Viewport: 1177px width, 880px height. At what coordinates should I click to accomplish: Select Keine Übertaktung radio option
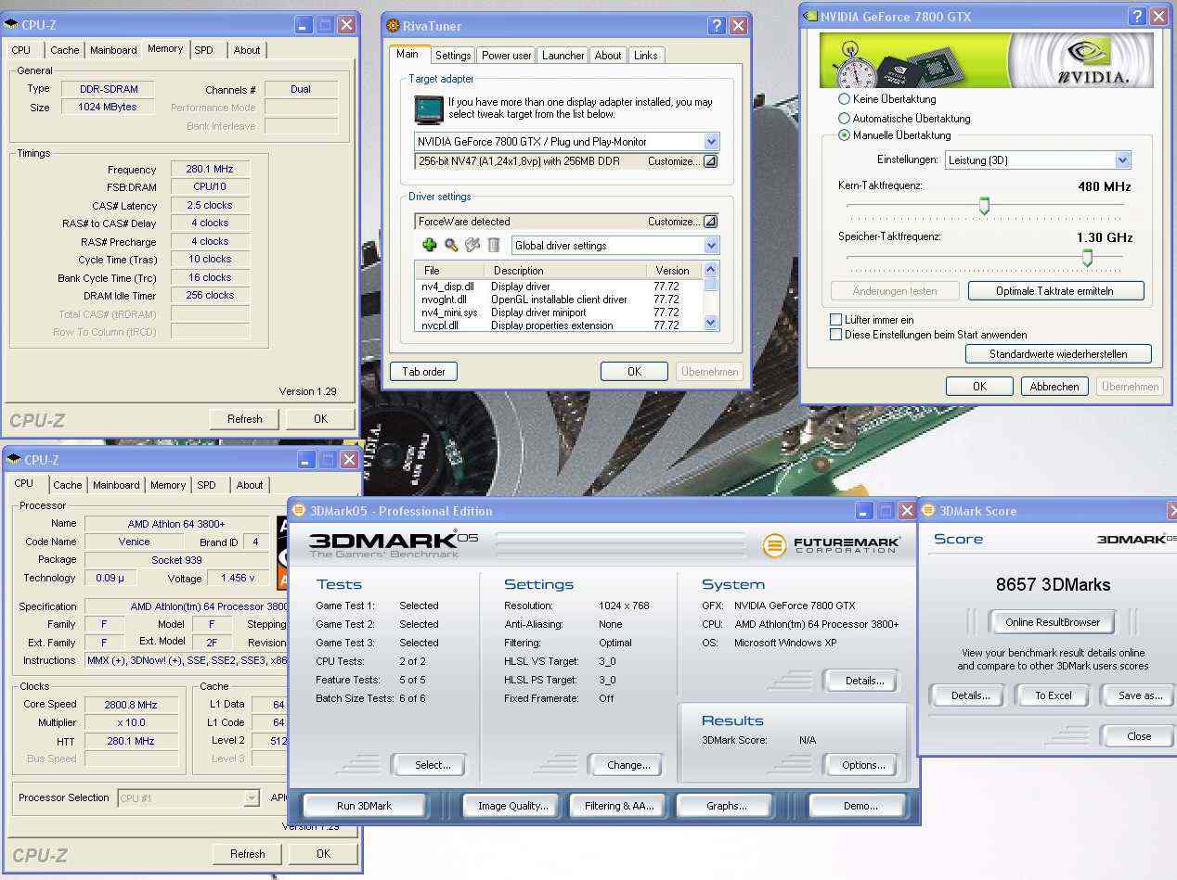[x=844, y=99]
